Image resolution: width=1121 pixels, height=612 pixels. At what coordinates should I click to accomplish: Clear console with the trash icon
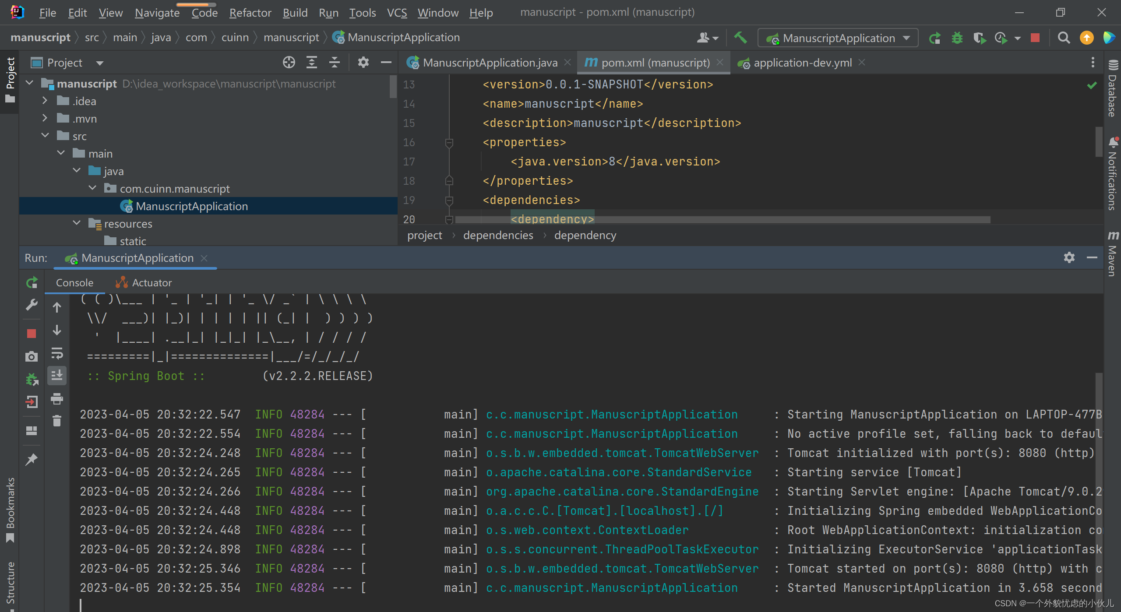(57, 421)
